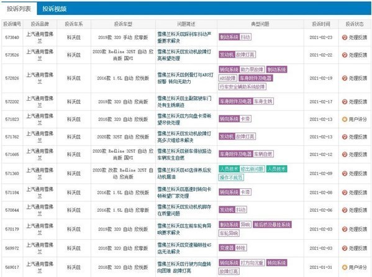372x277 pixels.
Task: Select the 抖动 tag in row 573840
Action: [245, 37]
